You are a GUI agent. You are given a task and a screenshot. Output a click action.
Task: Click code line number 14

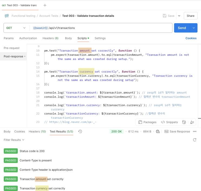tap(38, 71)
